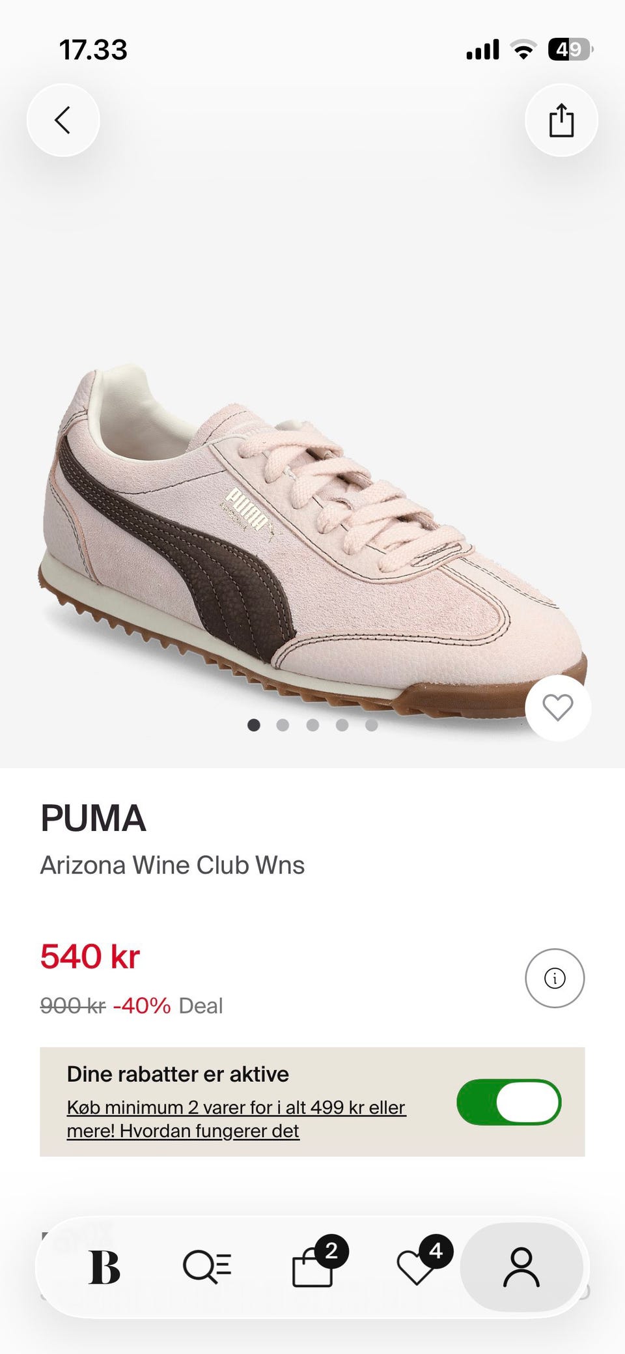Viewport: 625px width, 1354px height.
Task: Add shoe to favorites with heart icon
Action: coord(558,708)
